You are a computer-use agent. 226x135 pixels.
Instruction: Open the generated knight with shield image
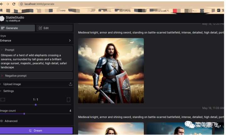pos(111,71)
